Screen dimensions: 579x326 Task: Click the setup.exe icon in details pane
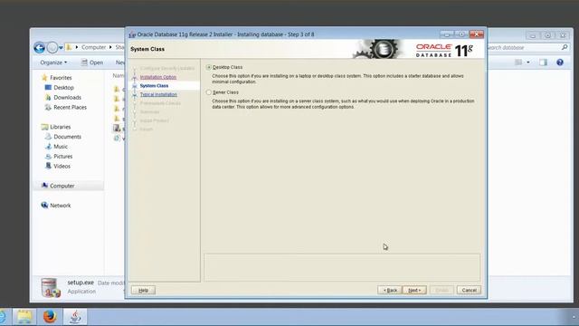pos(51,288)
